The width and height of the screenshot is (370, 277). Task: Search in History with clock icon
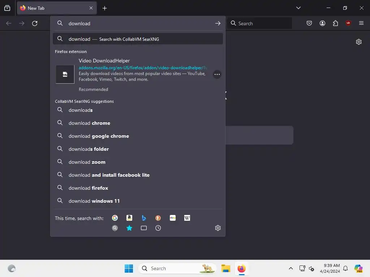[158, 228]
